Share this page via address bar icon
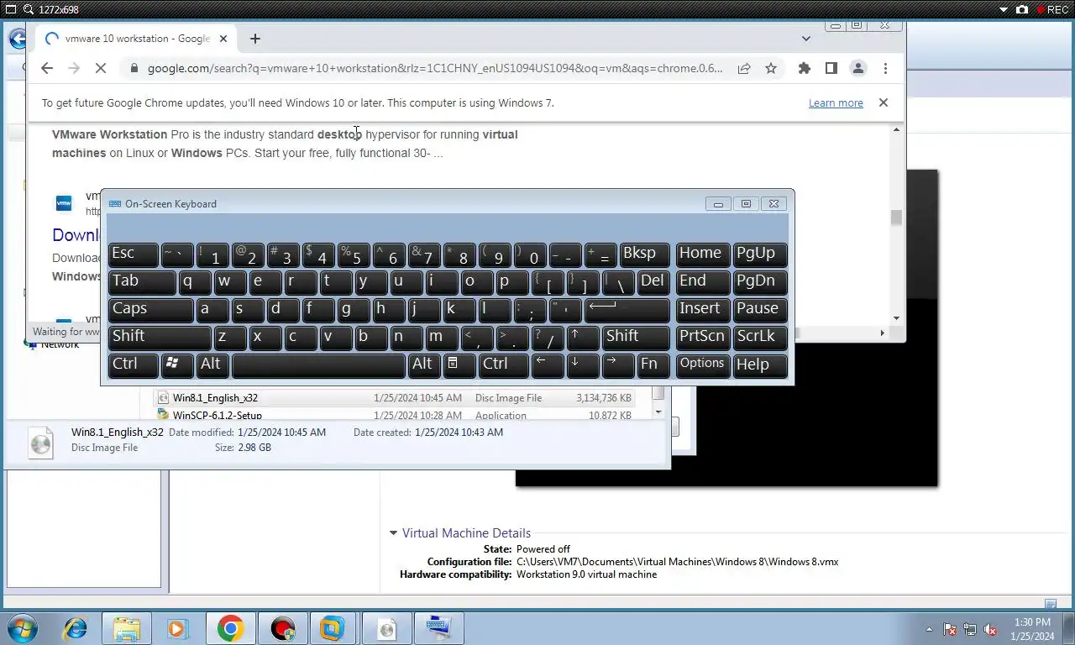The image size is (1075, 645). click(744, 69)
